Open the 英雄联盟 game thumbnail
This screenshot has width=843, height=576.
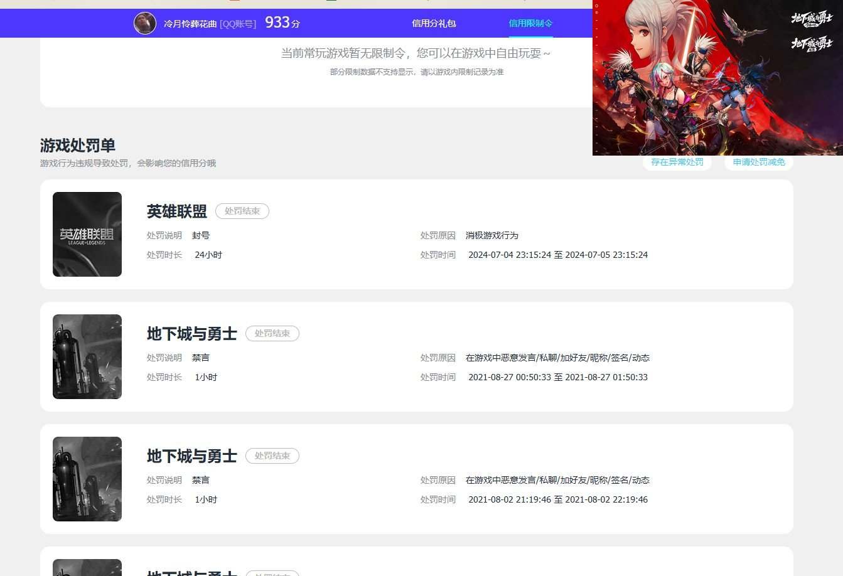coord(87,234)
